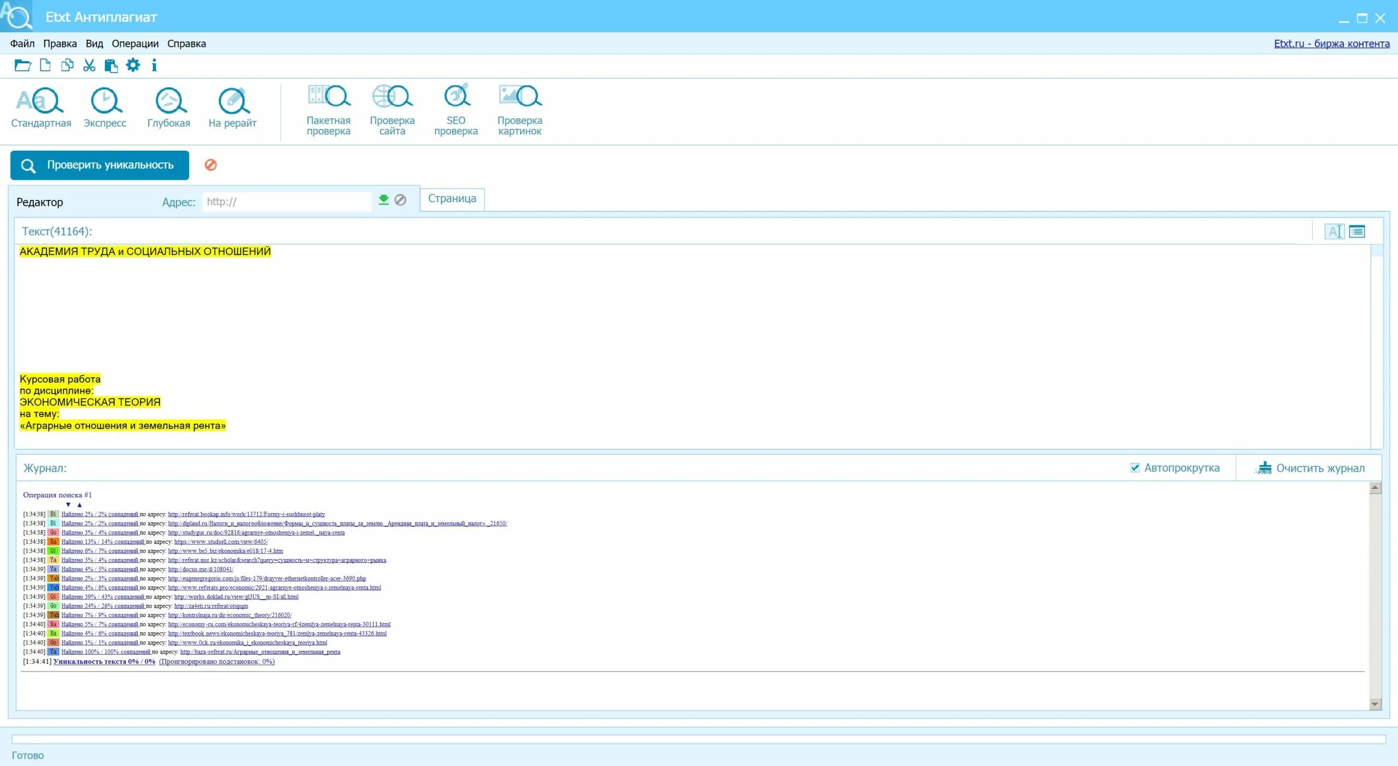
Task: Click the journal scrollbar up arrow
Action: [x=1376, y=488]
